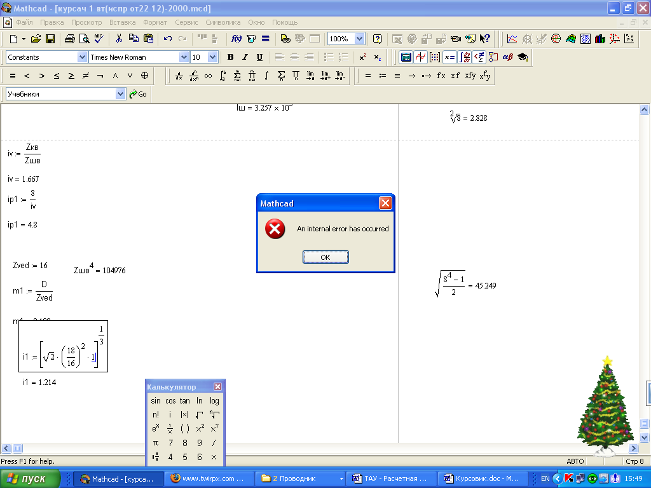Image resolution: width=651 pixels, height=488 pixels.
Task: Open the 100% zoom dropdown
Action: pos(360,39)
